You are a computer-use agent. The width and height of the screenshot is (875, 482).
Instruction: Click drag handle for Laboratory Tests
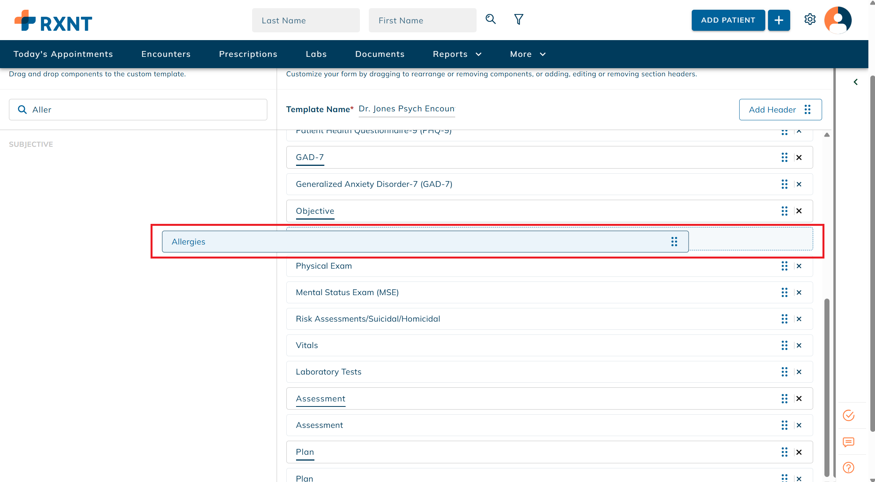click(x=784, y=372)
